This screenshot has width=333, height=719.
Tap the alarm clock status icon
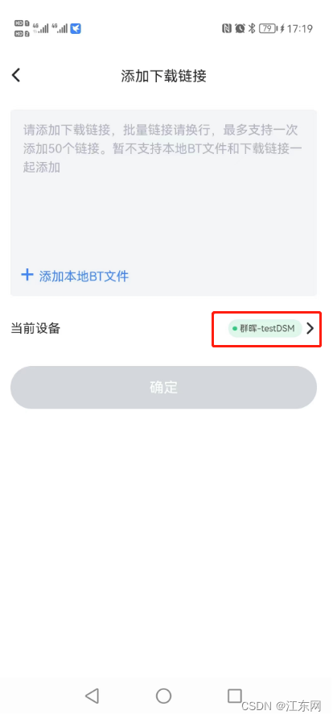tap(240, 29)
